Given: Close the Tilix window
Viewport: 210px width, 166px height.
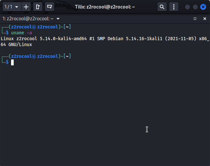Looking at the screenshot, I should [x=203, y=7].
